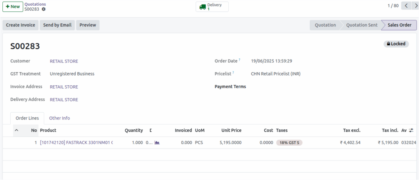
Task: Click the Preview button
Action: pyautogui.click(x=88, y=25)
